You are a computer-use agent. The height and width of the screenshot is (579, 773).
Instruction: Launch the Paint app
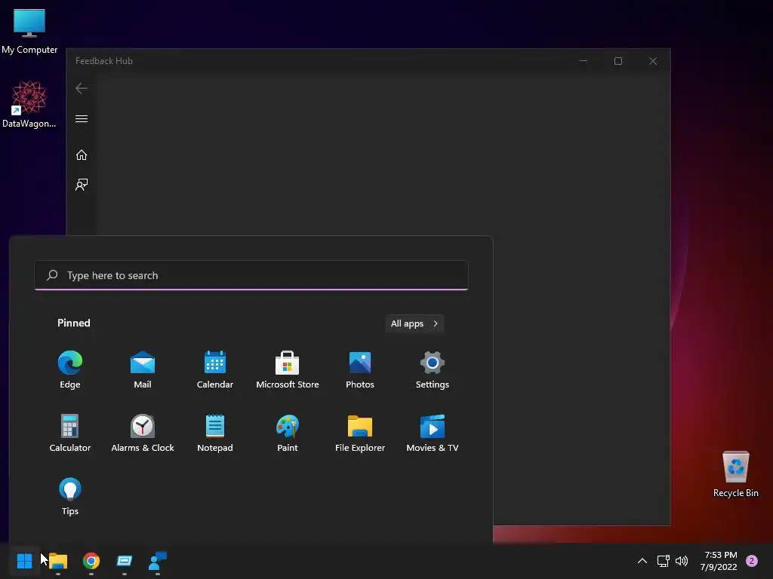pyautogui.click(x=288, y=433)
